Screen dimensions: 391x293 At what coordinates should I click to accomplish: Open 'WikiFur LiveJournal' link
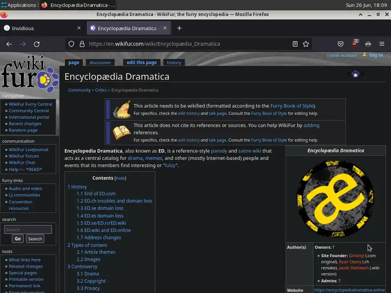point(28,150)
